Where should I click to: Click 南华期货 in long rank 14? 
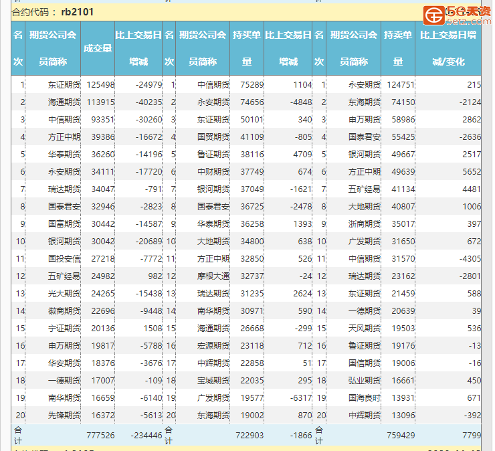click(213, 310)
